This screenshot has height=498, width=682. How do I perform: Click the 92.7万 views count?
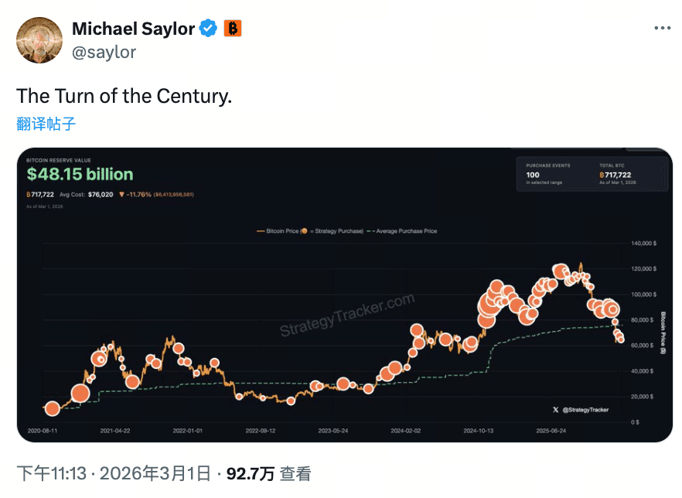click(x=250, y=473)
